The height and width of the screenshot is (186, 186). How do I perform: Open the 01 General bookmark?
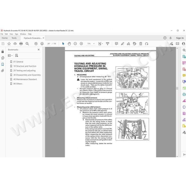18,62
